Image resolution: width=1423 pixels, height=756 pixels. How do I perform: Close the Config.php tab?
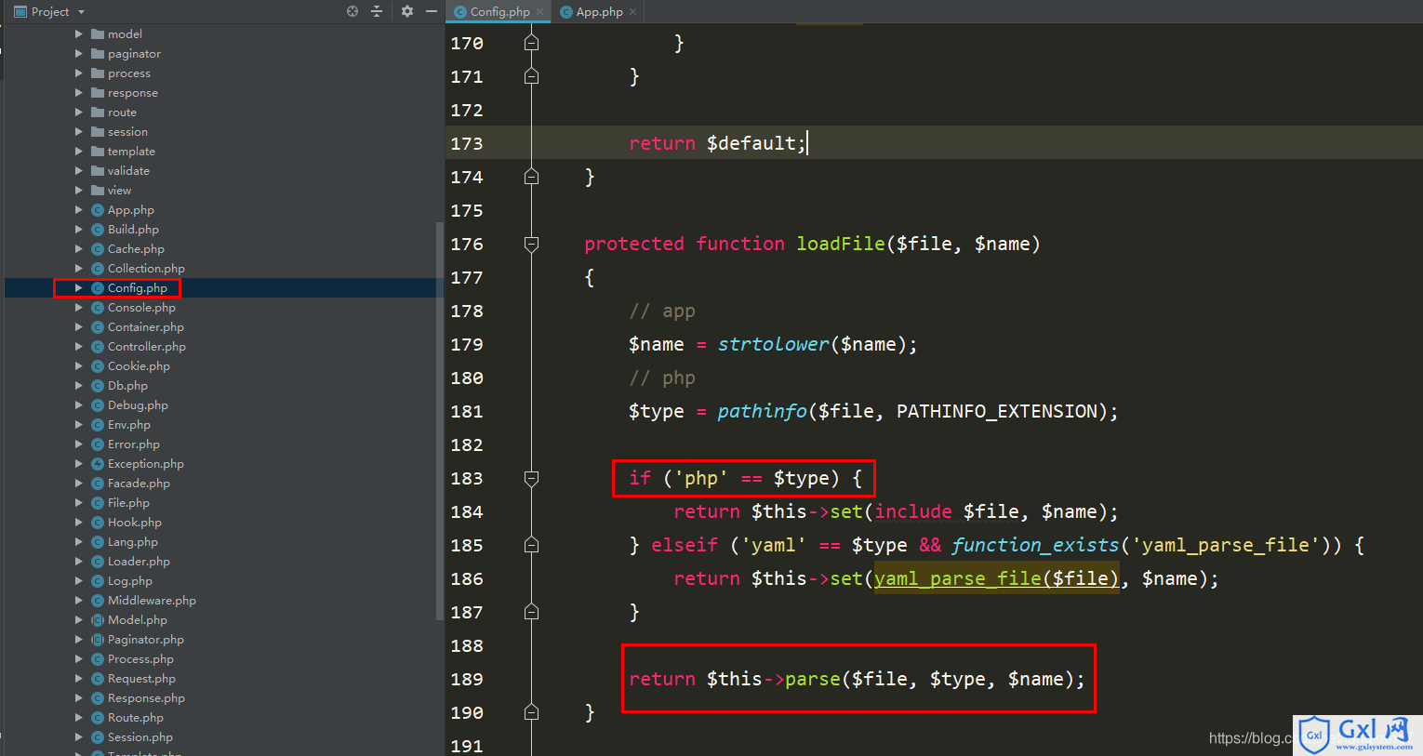pyautogui.click(x=539, y=11)
